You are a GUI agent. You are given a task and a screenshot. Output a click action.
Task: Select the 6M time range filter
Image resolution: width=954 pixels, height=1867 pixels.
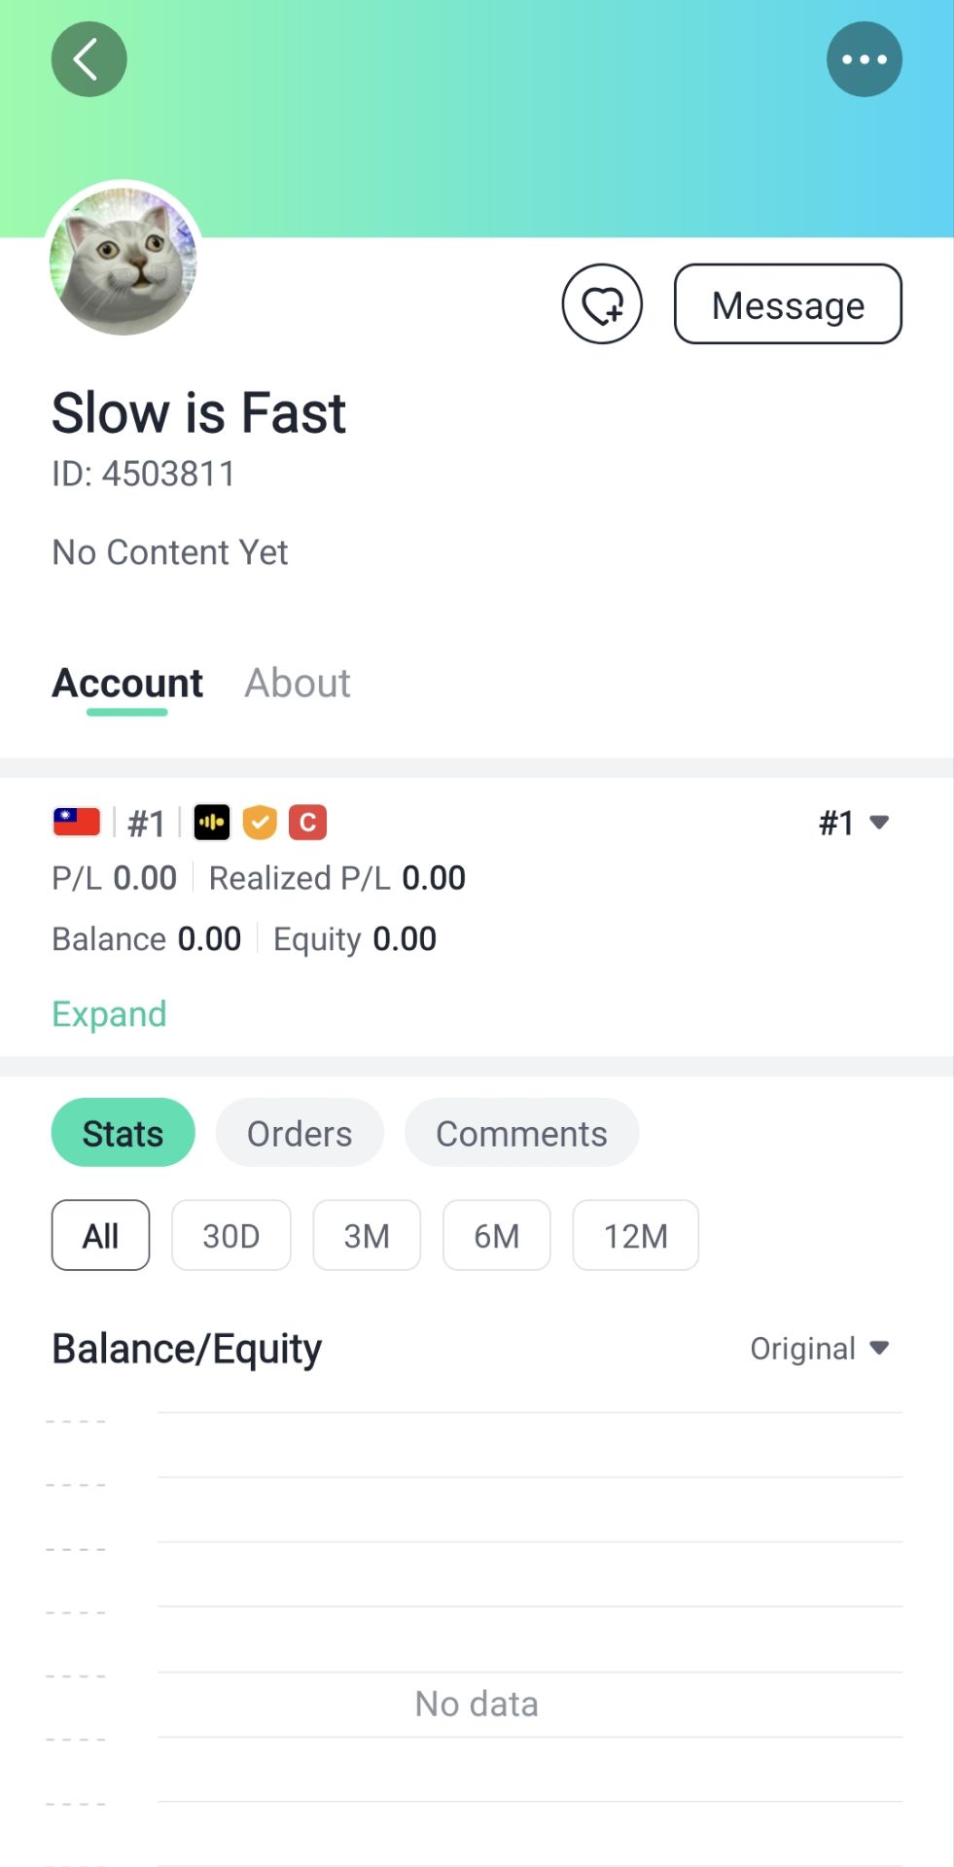pyautogui.click(x=496, y=1235)
